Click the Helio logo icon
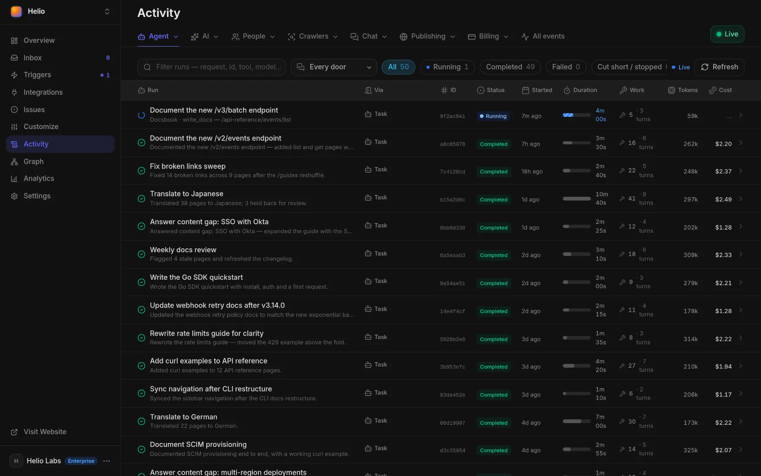The height and width of the screenshot is (476, 761). tap(16, 11)
